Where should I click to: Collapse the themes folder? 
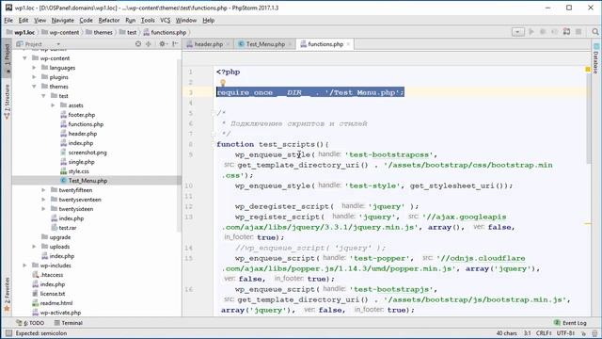point(34,87)
